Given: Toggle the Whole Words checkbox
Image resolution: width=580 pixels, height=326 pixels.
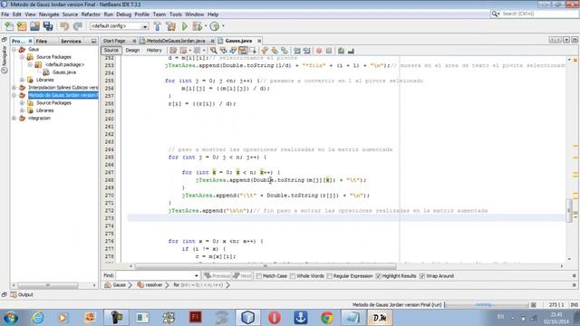Looking at the screenshot, I should pos(293,276).
